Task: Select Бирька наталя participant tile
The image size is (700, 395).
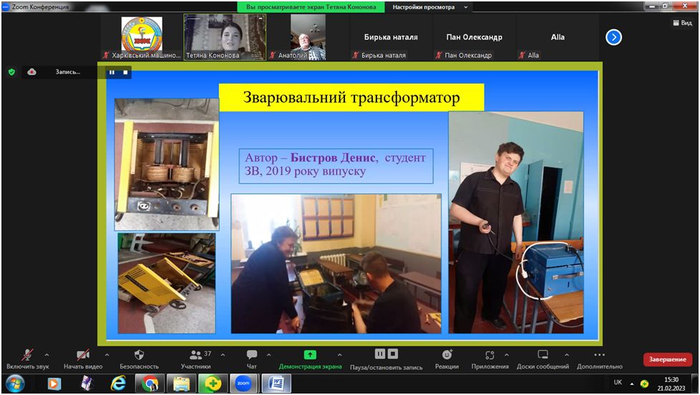Action: pos(391,37)
